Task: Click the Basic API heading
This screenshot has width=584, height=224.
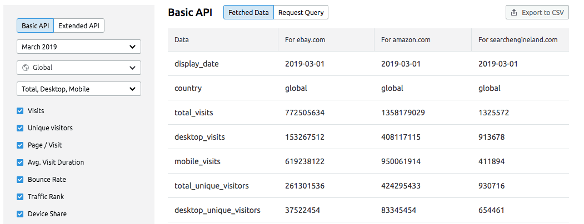Action: pyautogui.click(x=190, y=12)
